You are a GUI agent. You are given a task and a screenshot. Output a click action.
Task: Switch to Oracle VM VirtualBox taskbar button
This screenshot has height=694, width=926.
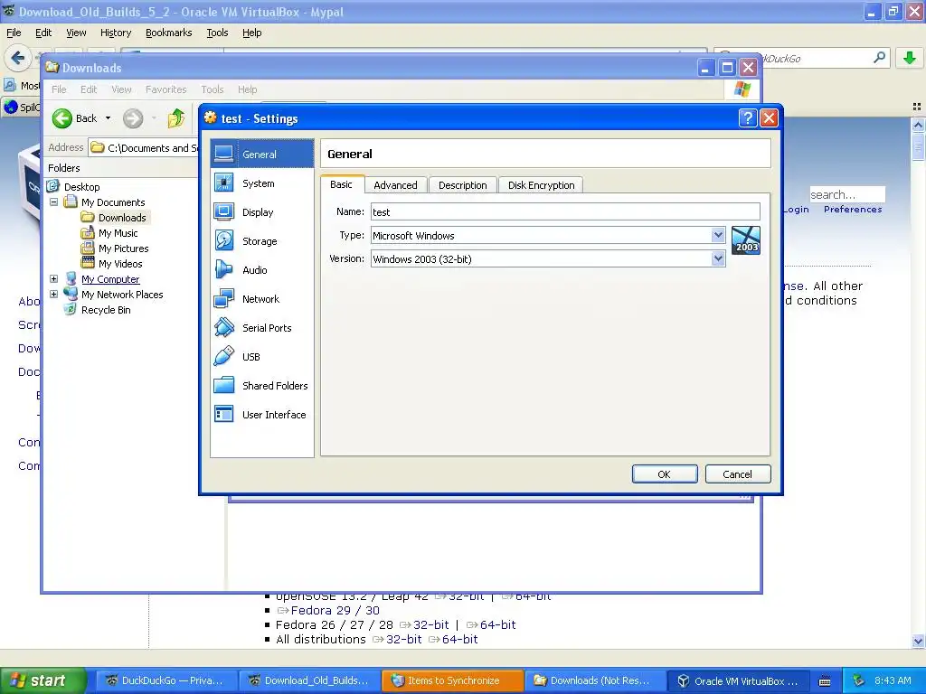(x=738, y=681)
